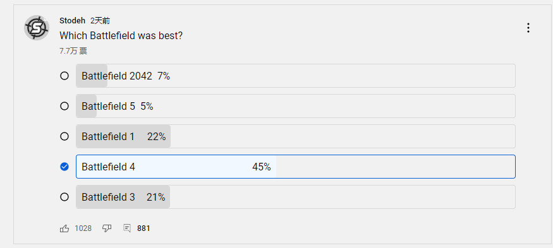553x248 pixels.
Task: Select the Battlefield 5 radio button
Action: click(64, 106)
